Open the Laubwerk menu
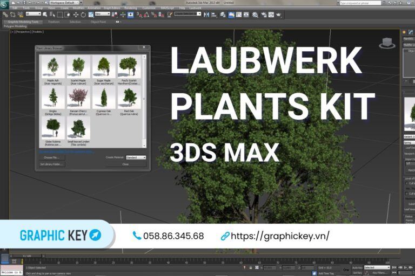Image resolution: width=415 pixels, height=276 pixels. click(x=195, y=8)
